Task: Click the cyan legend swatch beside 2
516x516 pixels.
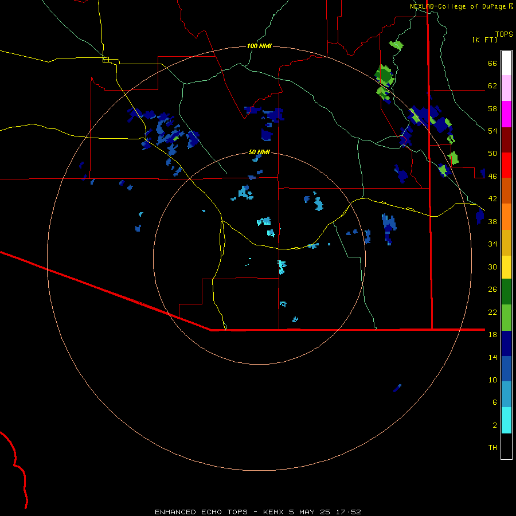Action: (x=506, y=421)
